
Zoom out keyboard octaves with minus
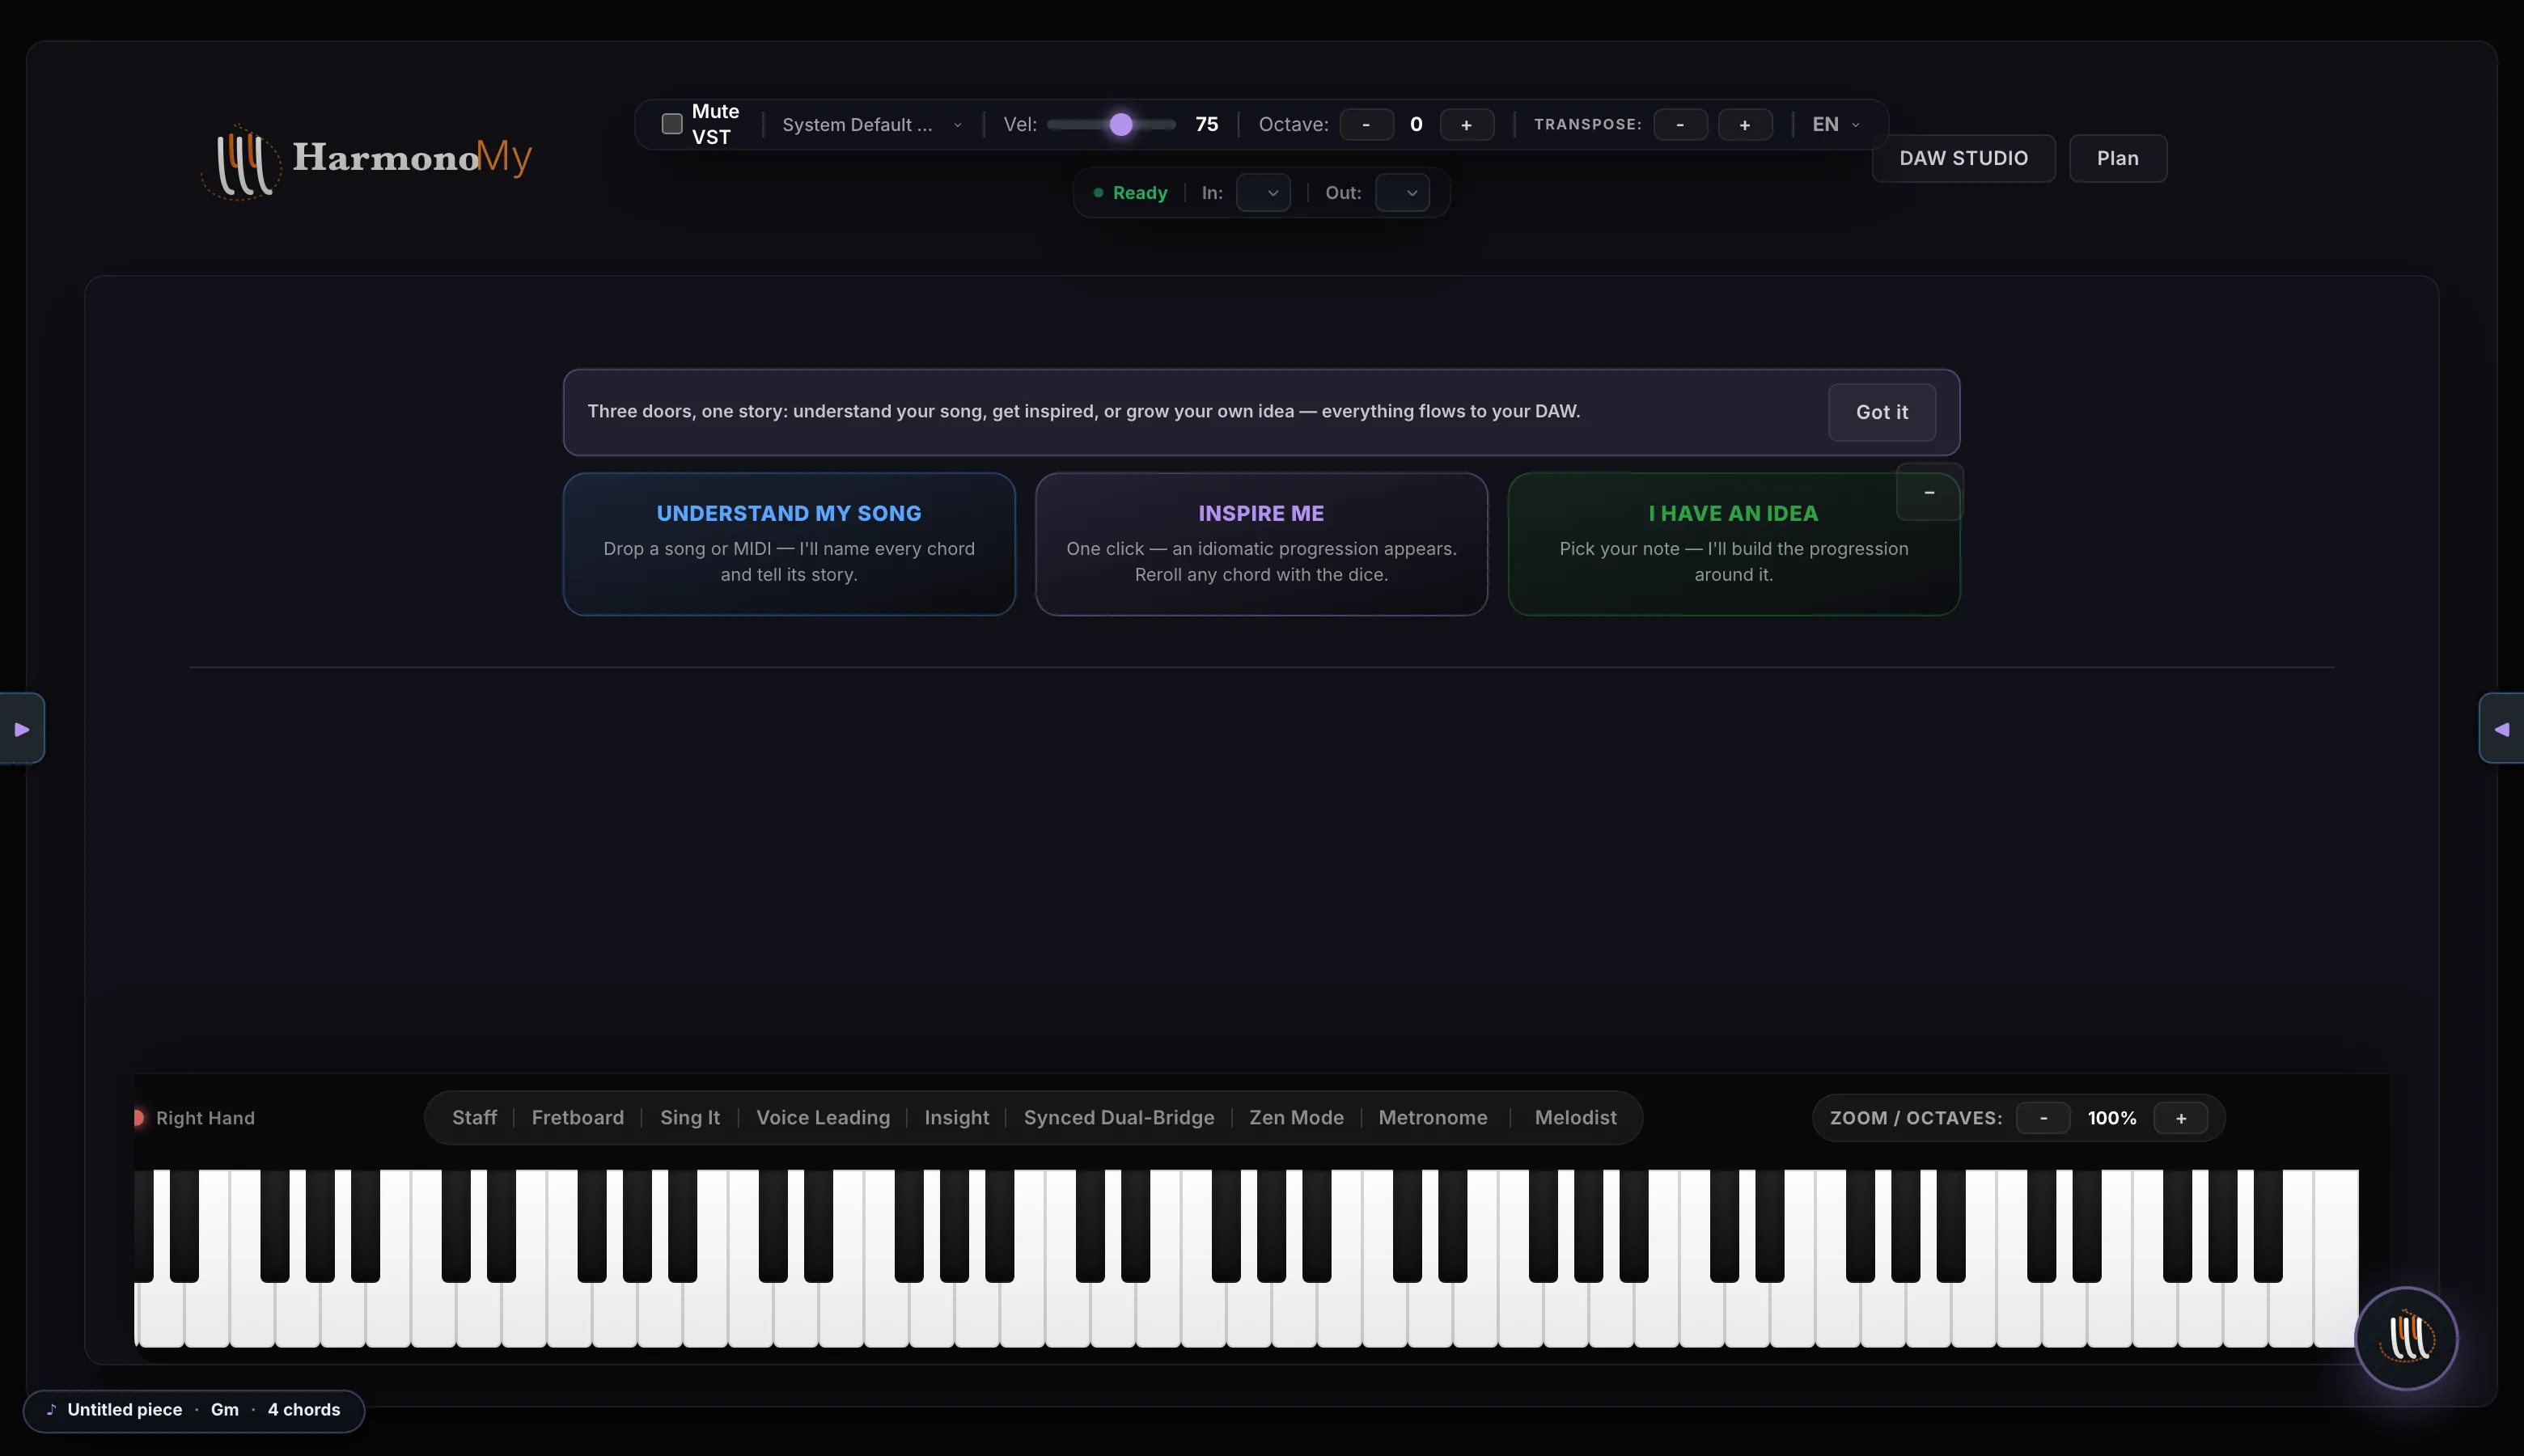coord(2043,1118)
